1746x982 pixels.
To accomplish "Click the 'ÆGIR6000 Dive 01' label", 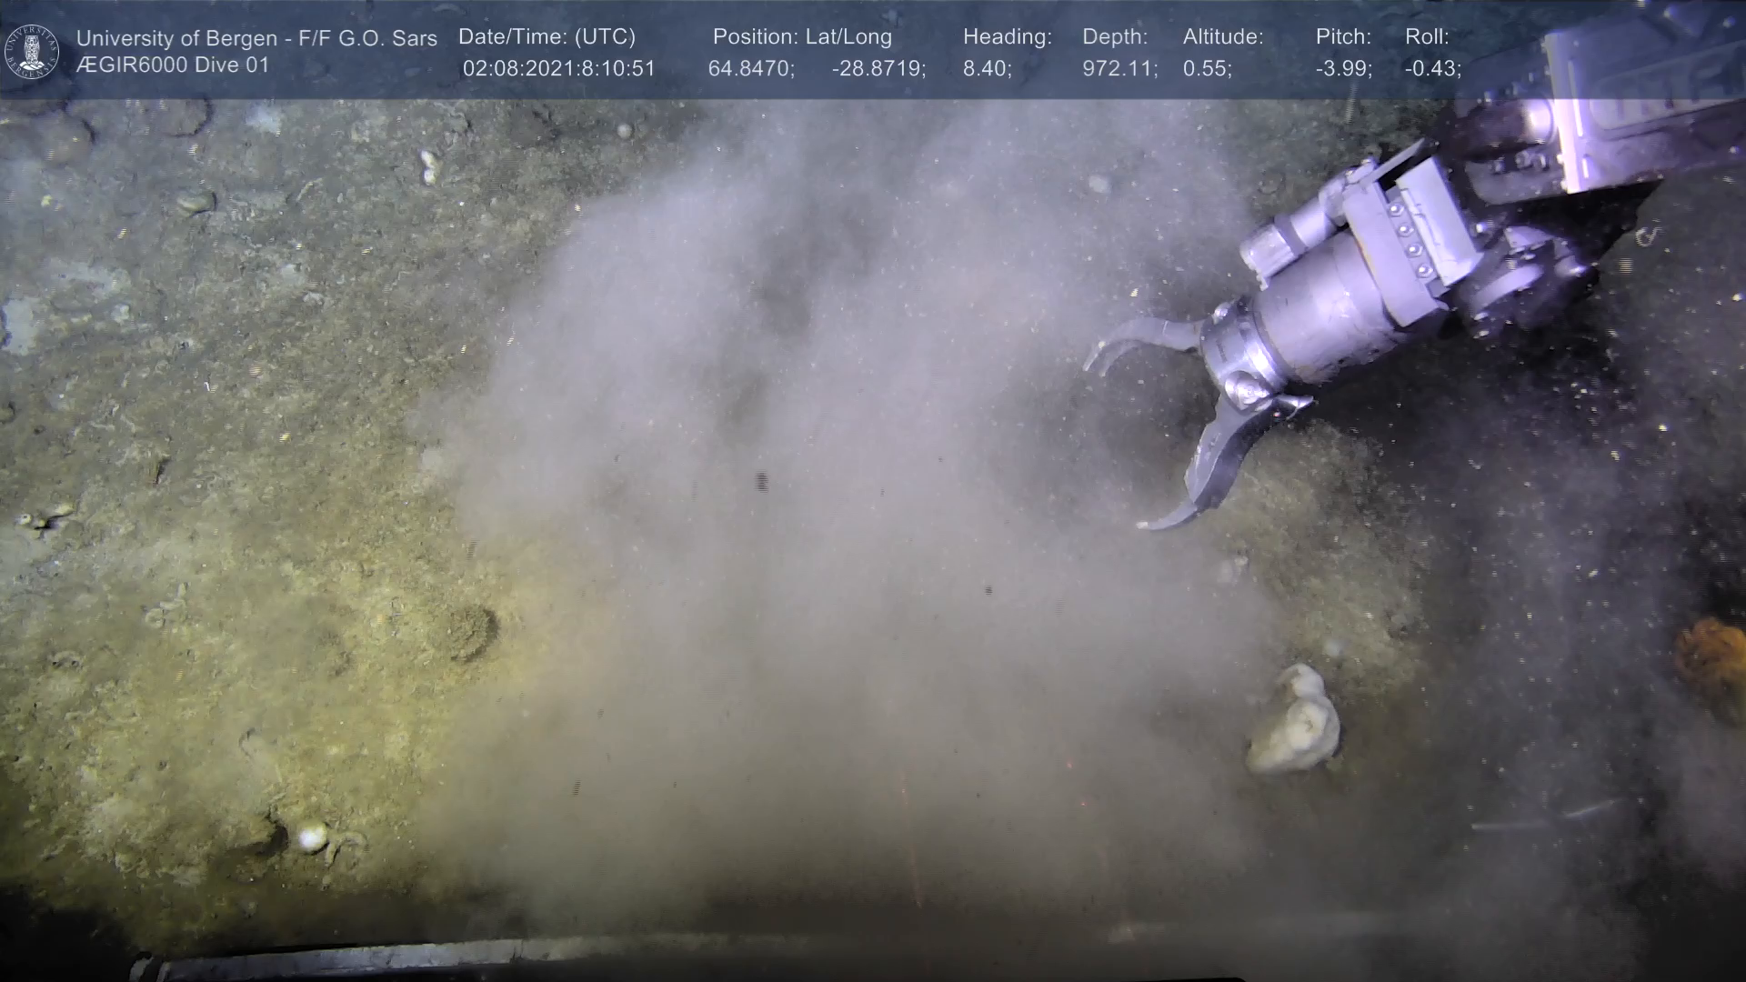I will point(173,65).
